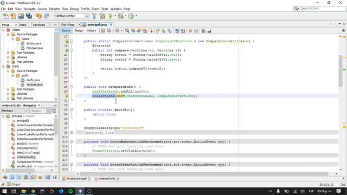Click the Clean and Build Project icon
347x195 pixels.
pos(102,16)
